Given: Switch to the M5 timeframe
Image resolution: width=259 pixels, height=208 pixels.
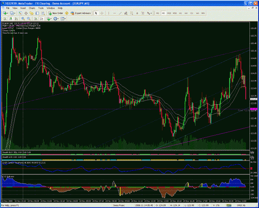Looking at the screenshot, I should (163, 13).
